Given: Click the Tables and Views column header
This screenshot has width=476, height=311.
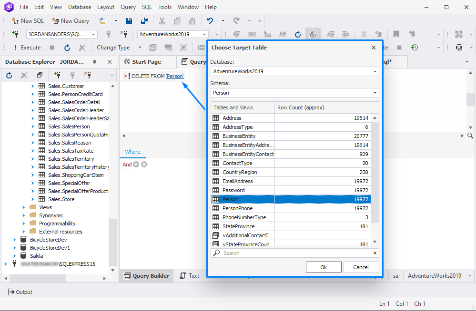Looking at the screenshot, I should tap(243, 107).
